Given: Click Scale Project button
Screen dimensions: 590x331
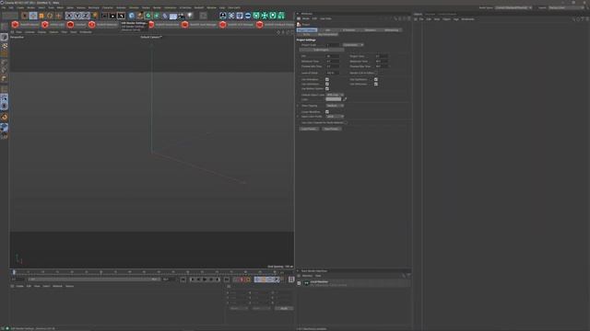Looking at the screenshot, I should tap(322, 50).
